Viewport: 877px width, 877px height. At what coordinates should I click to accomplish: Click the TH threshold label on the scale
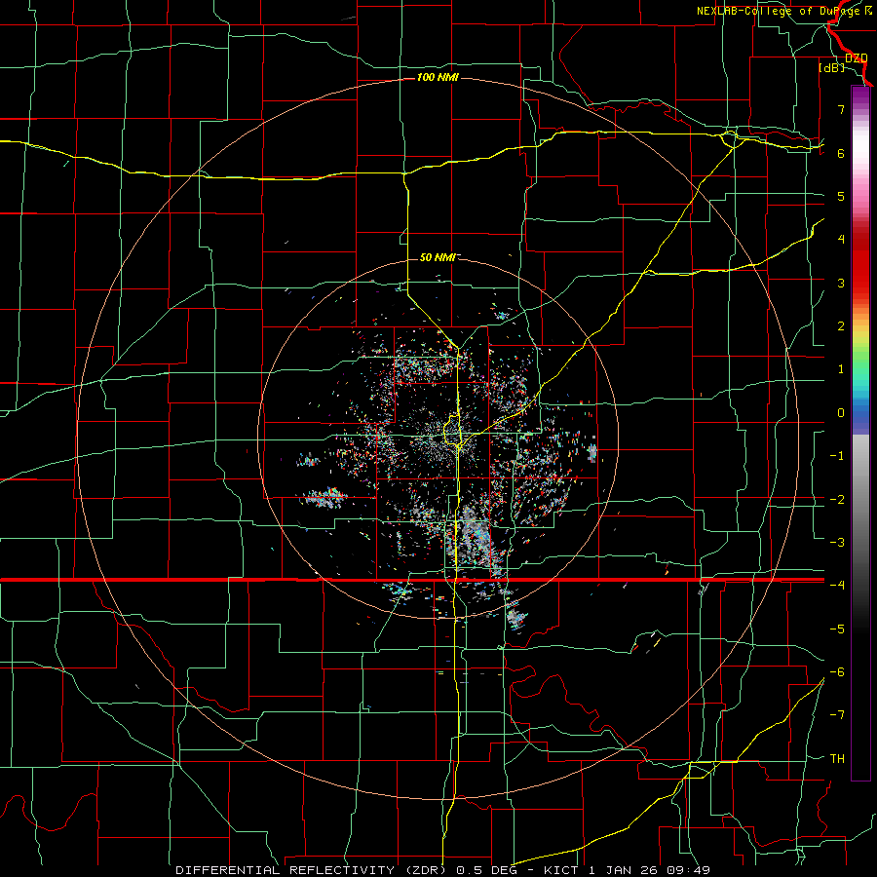pos(837,759)
